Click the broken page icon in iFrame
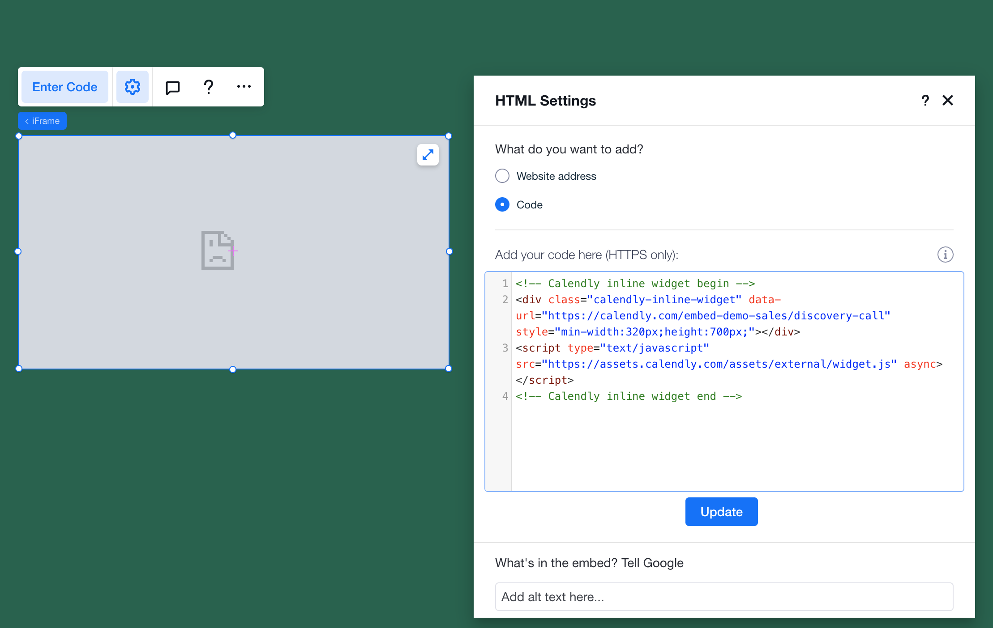Image resolution: width=993 pixels, height=628 pixels. [x=218, y=250]
